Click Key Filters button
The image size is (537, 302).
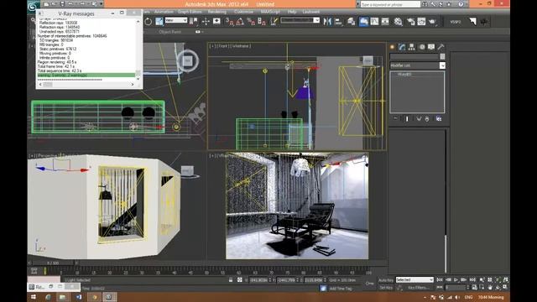point(418,288)
